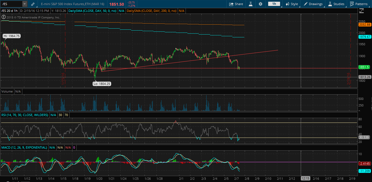Click the 2032.88 SMA price axis tag
The height and width of the screenshot is (182, 372).
click(x=365, y=25)
